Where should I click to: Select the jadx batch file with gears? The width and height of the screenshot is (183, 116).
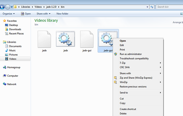(65, 41)
